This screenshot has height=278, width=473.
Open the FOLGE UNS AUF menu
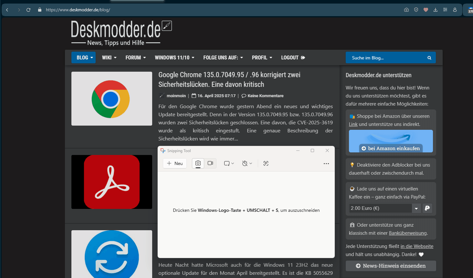coord(223,57)
